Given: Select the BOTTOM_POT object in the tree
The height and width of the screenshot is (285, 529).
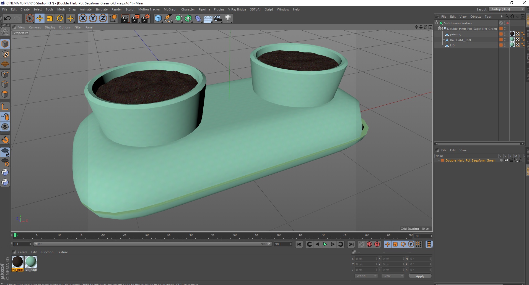Looking at the screenshot, I should click(460, 40).
